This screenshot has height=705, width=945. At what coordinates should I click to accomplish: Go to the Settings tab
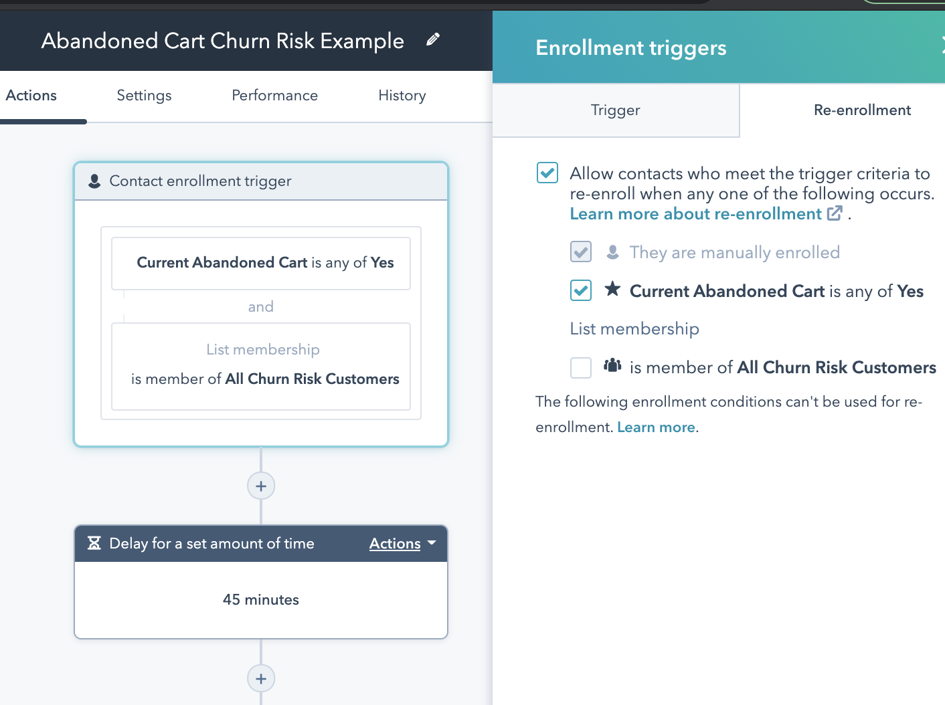(144, 96)
